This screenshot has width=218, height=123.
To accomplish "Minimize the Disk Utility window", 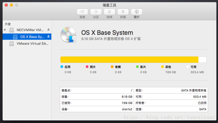I will (11, 5).
